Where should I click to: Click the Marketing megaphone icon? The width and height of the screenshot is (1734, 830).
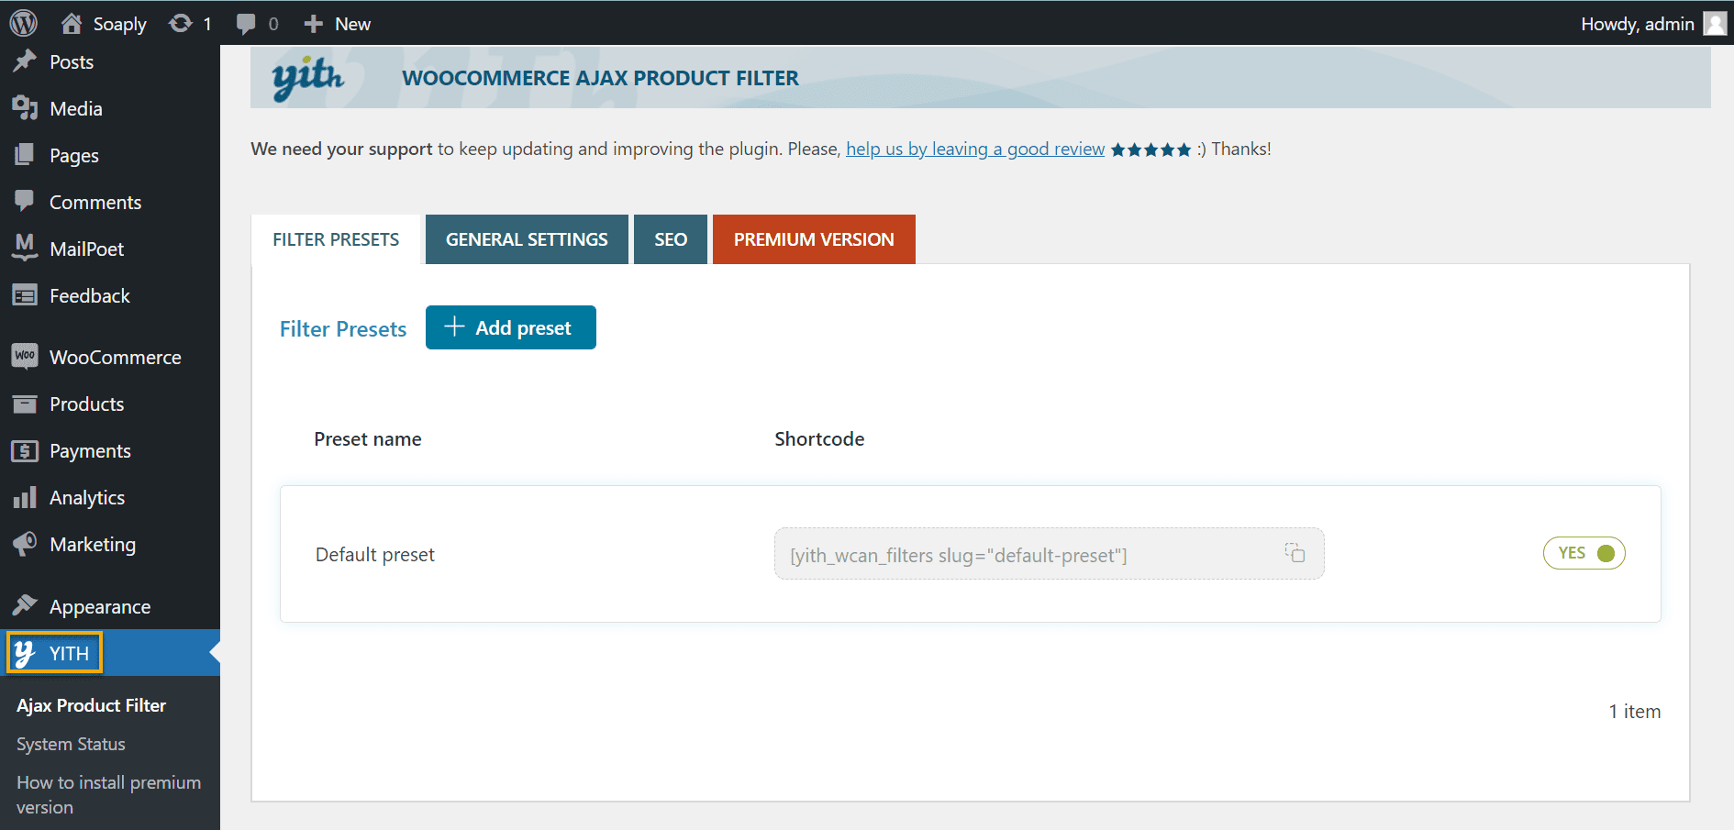(x=25, y=544)
